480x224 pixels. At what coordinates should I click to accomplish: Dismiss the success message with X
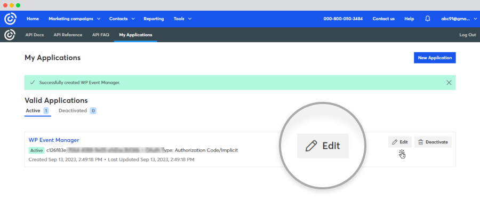coord(449,83)
